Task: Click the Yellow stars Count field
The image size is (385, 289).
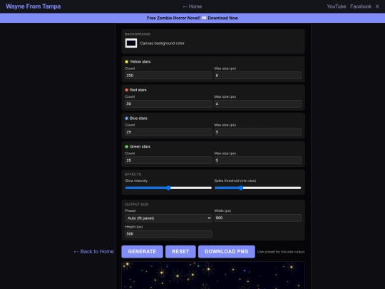Action: [x=168, y=76]
